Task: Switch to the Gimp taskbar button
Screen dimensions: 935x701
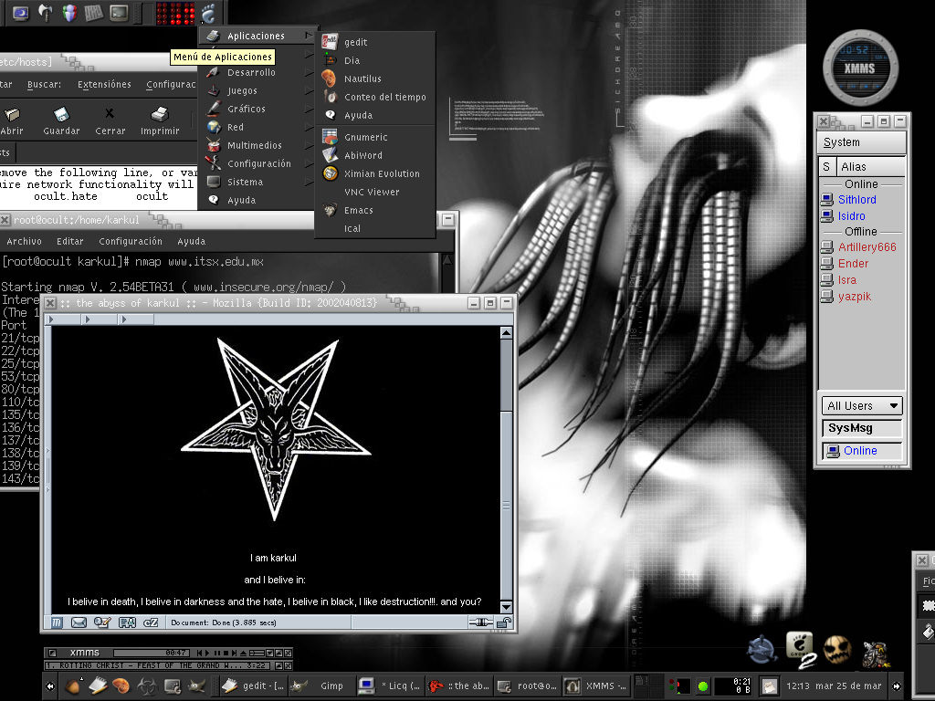Action: pos(321,686)
